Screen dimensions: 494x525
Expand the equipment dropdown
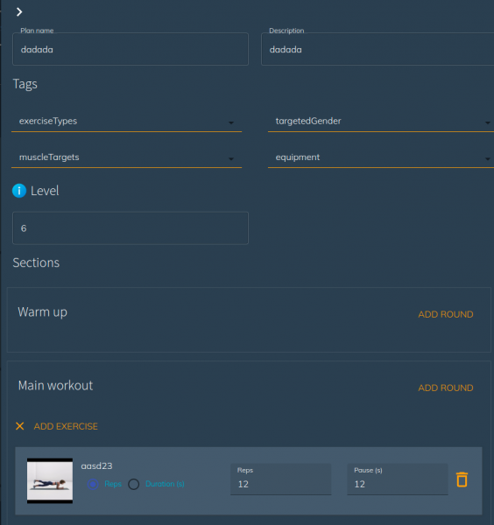(x=381, y=157)
